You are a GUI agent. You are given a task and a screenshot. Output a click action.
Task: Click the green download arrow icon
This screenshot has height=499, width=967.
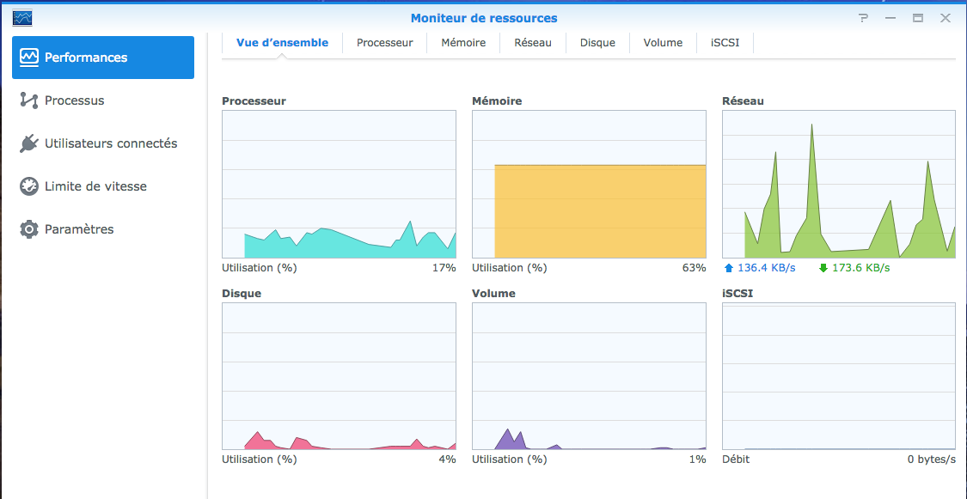pos(823,268)
